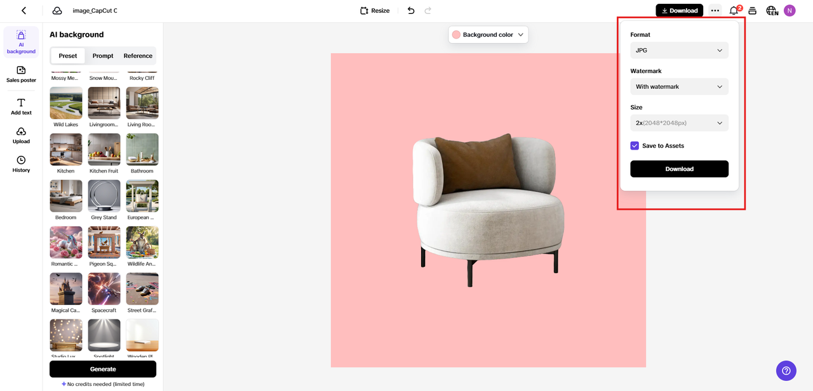Open the Upload panel
Image resolution: width=813 pixels, height=391 pixels.
pyautogui.click(x=21, y=136)
